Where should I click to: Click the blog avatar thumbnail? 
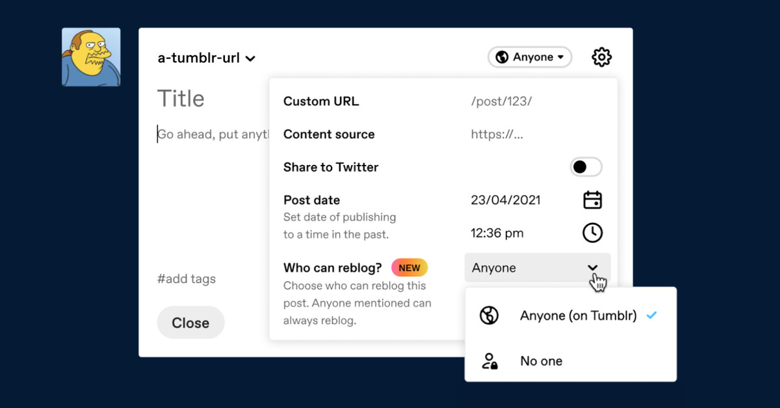click(91, 57)
